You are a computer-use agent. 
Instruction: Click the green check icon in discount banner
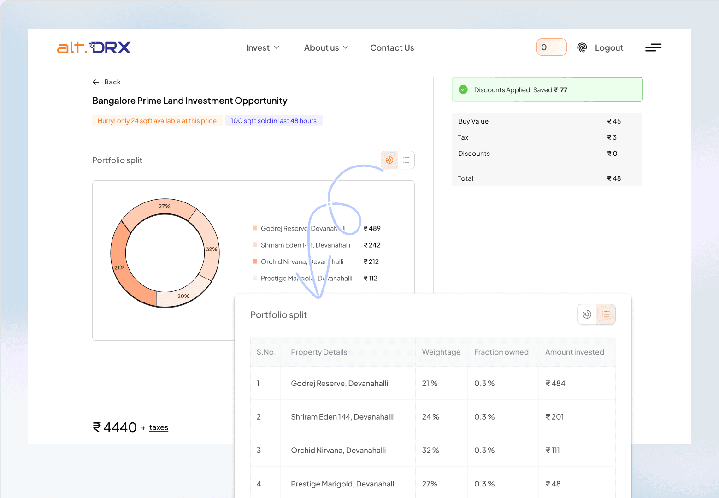tap(463, 89)
